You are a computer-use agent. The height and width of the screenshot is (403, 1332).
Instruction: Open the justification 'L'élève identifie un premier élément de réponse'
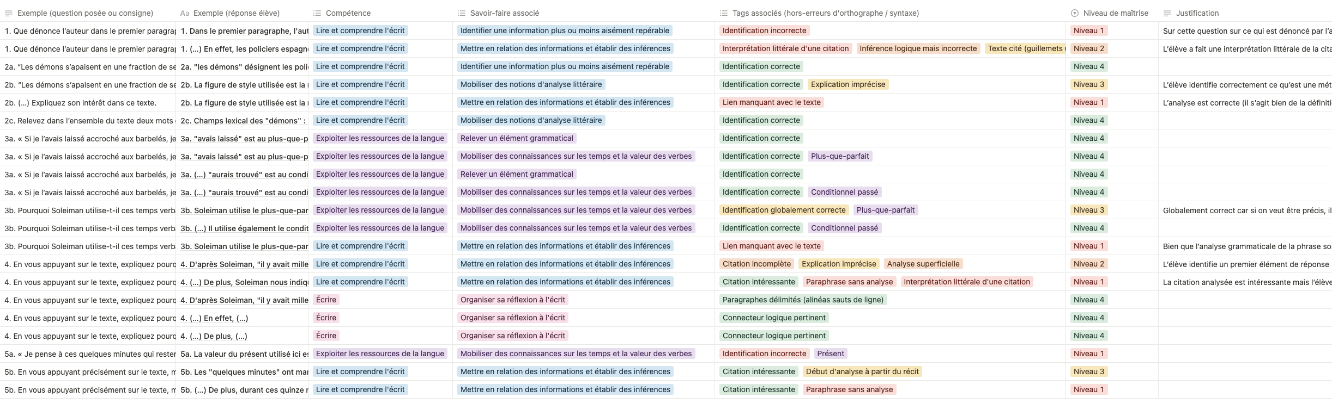[x=1245, y=264]
